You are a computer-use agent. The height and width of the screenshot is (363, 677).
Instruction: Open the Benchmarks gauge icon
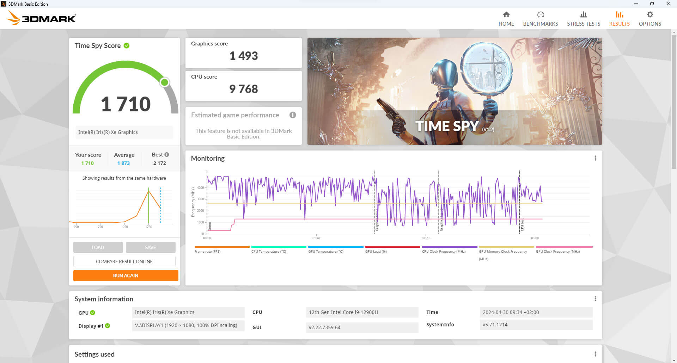[541, 14]
